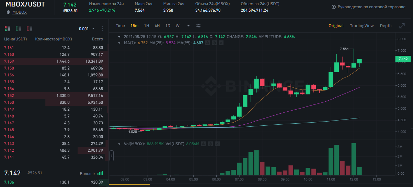Show only buy orders in order book

pos(19,28)
